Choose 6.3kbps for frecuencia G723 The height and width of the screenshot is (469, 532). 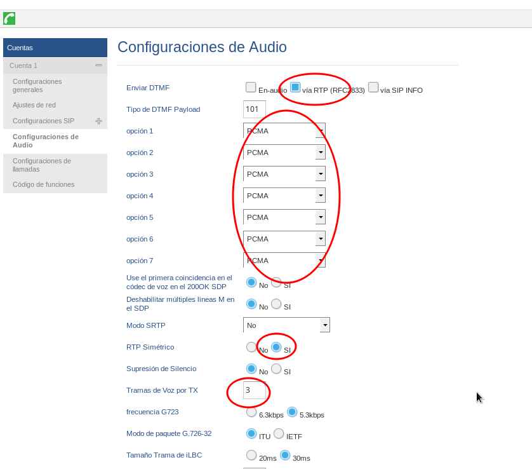click(251, 412)
